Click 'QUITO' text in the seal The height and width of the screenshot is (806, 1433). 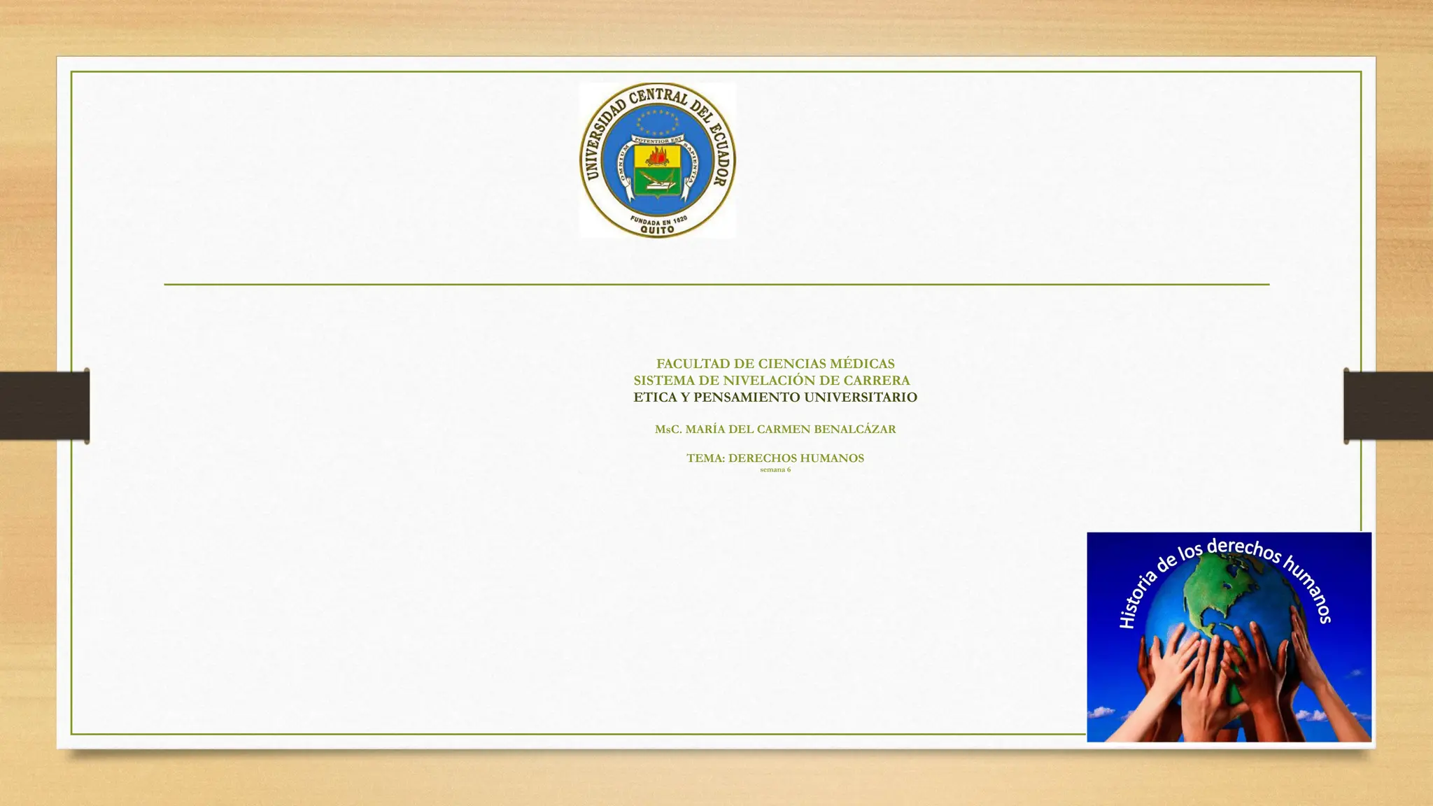[657, 229]
